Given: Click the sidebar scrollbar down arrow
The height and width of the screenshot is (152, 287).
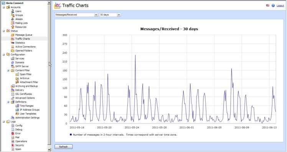Looking at the screenshot, I should click(49, 150).
